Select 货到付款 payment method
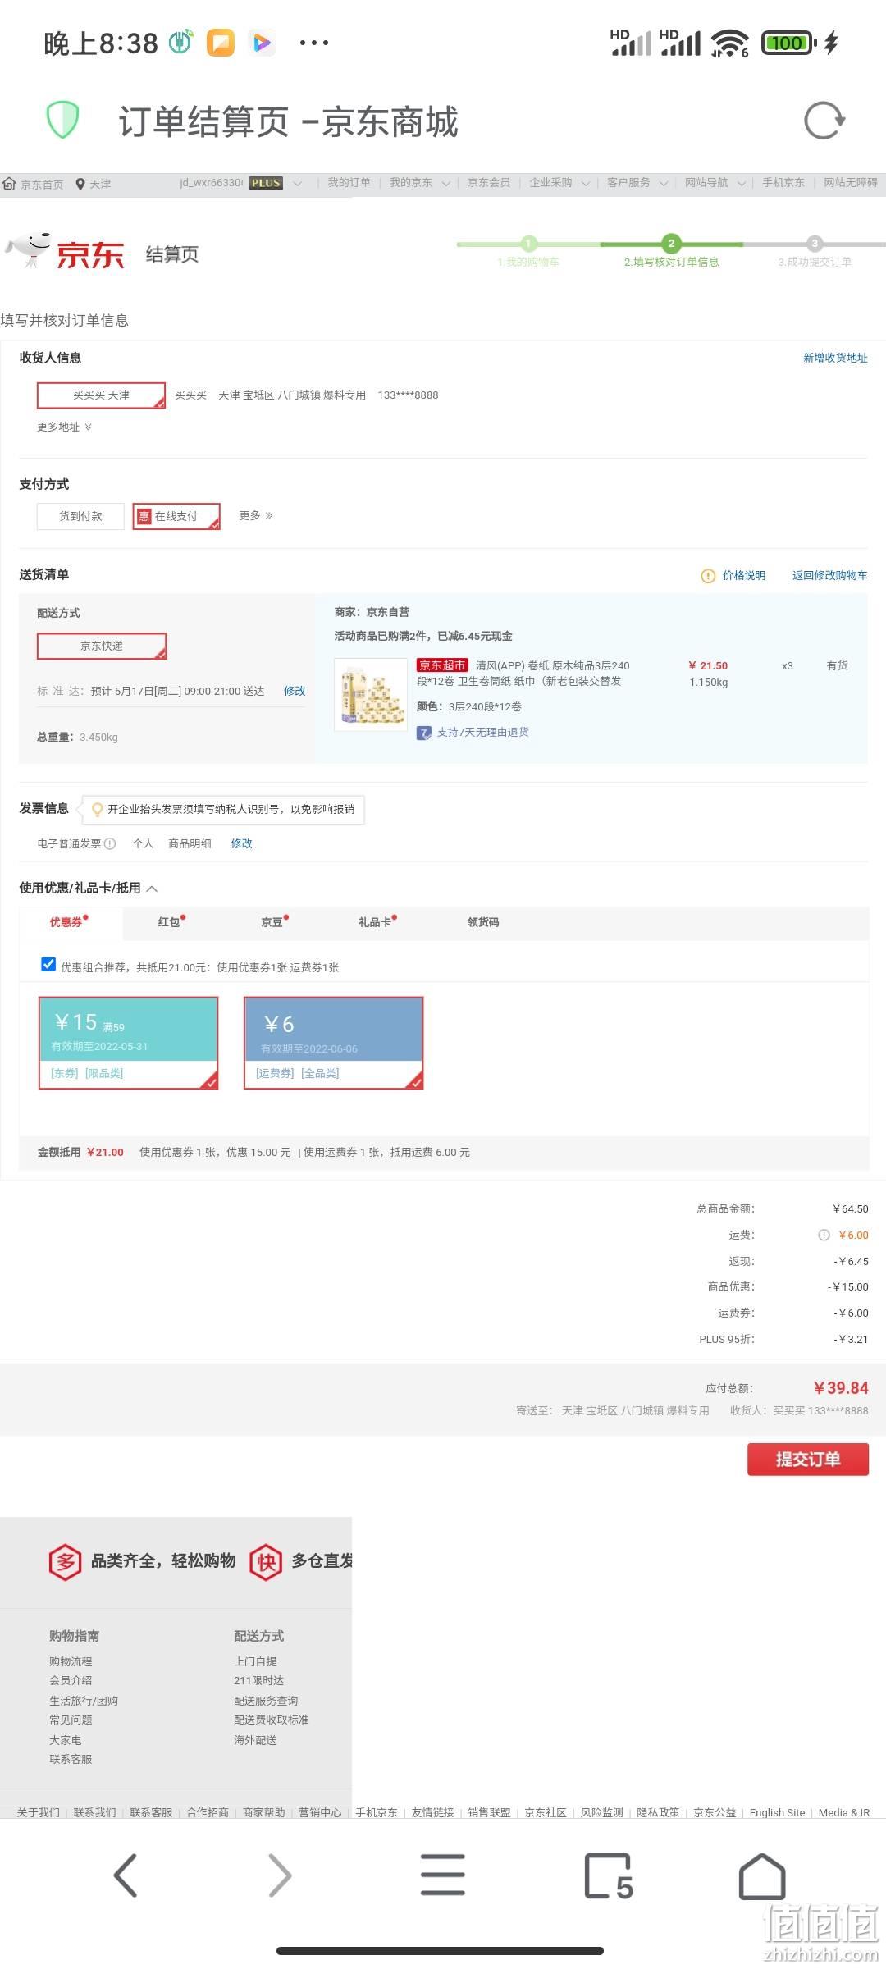The width and height of the screenshot is (886, 1969). pyautogui.click(x=80, y=516)
